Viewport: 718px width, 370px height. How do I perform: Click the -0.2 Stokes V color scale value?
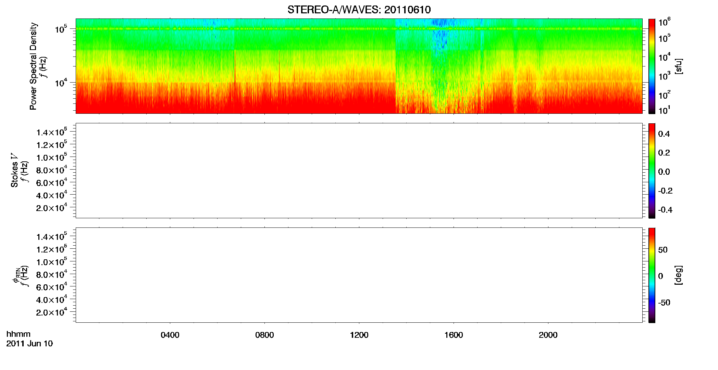point(665,191)
